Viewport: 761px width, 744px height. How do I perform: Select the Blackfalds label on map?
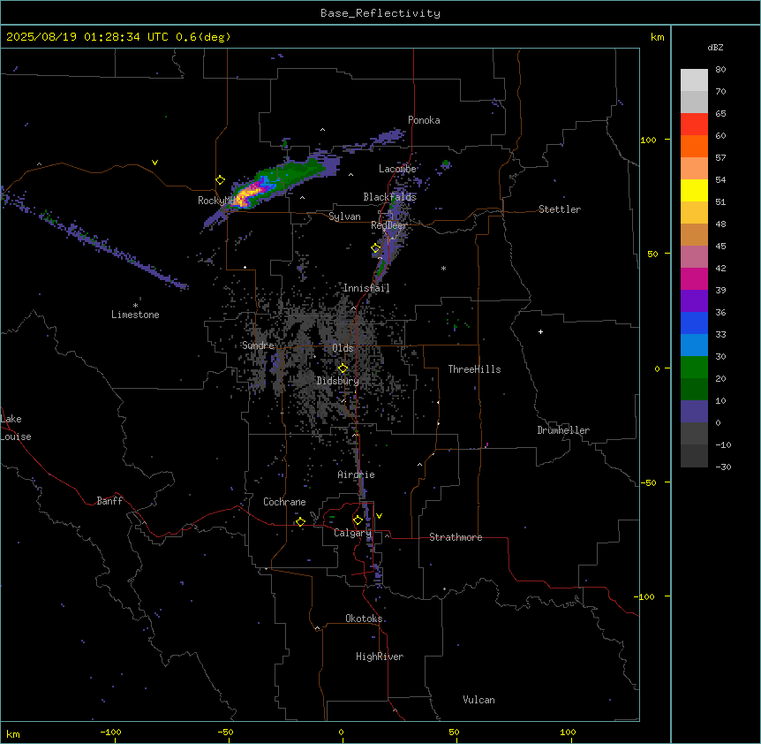389,197
